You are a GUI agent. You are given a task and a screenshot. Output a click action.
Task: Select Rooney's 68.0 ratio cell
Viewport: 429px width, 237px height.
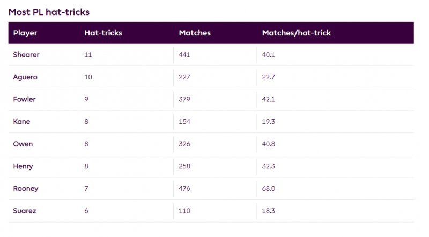click(x=269, y=188)
